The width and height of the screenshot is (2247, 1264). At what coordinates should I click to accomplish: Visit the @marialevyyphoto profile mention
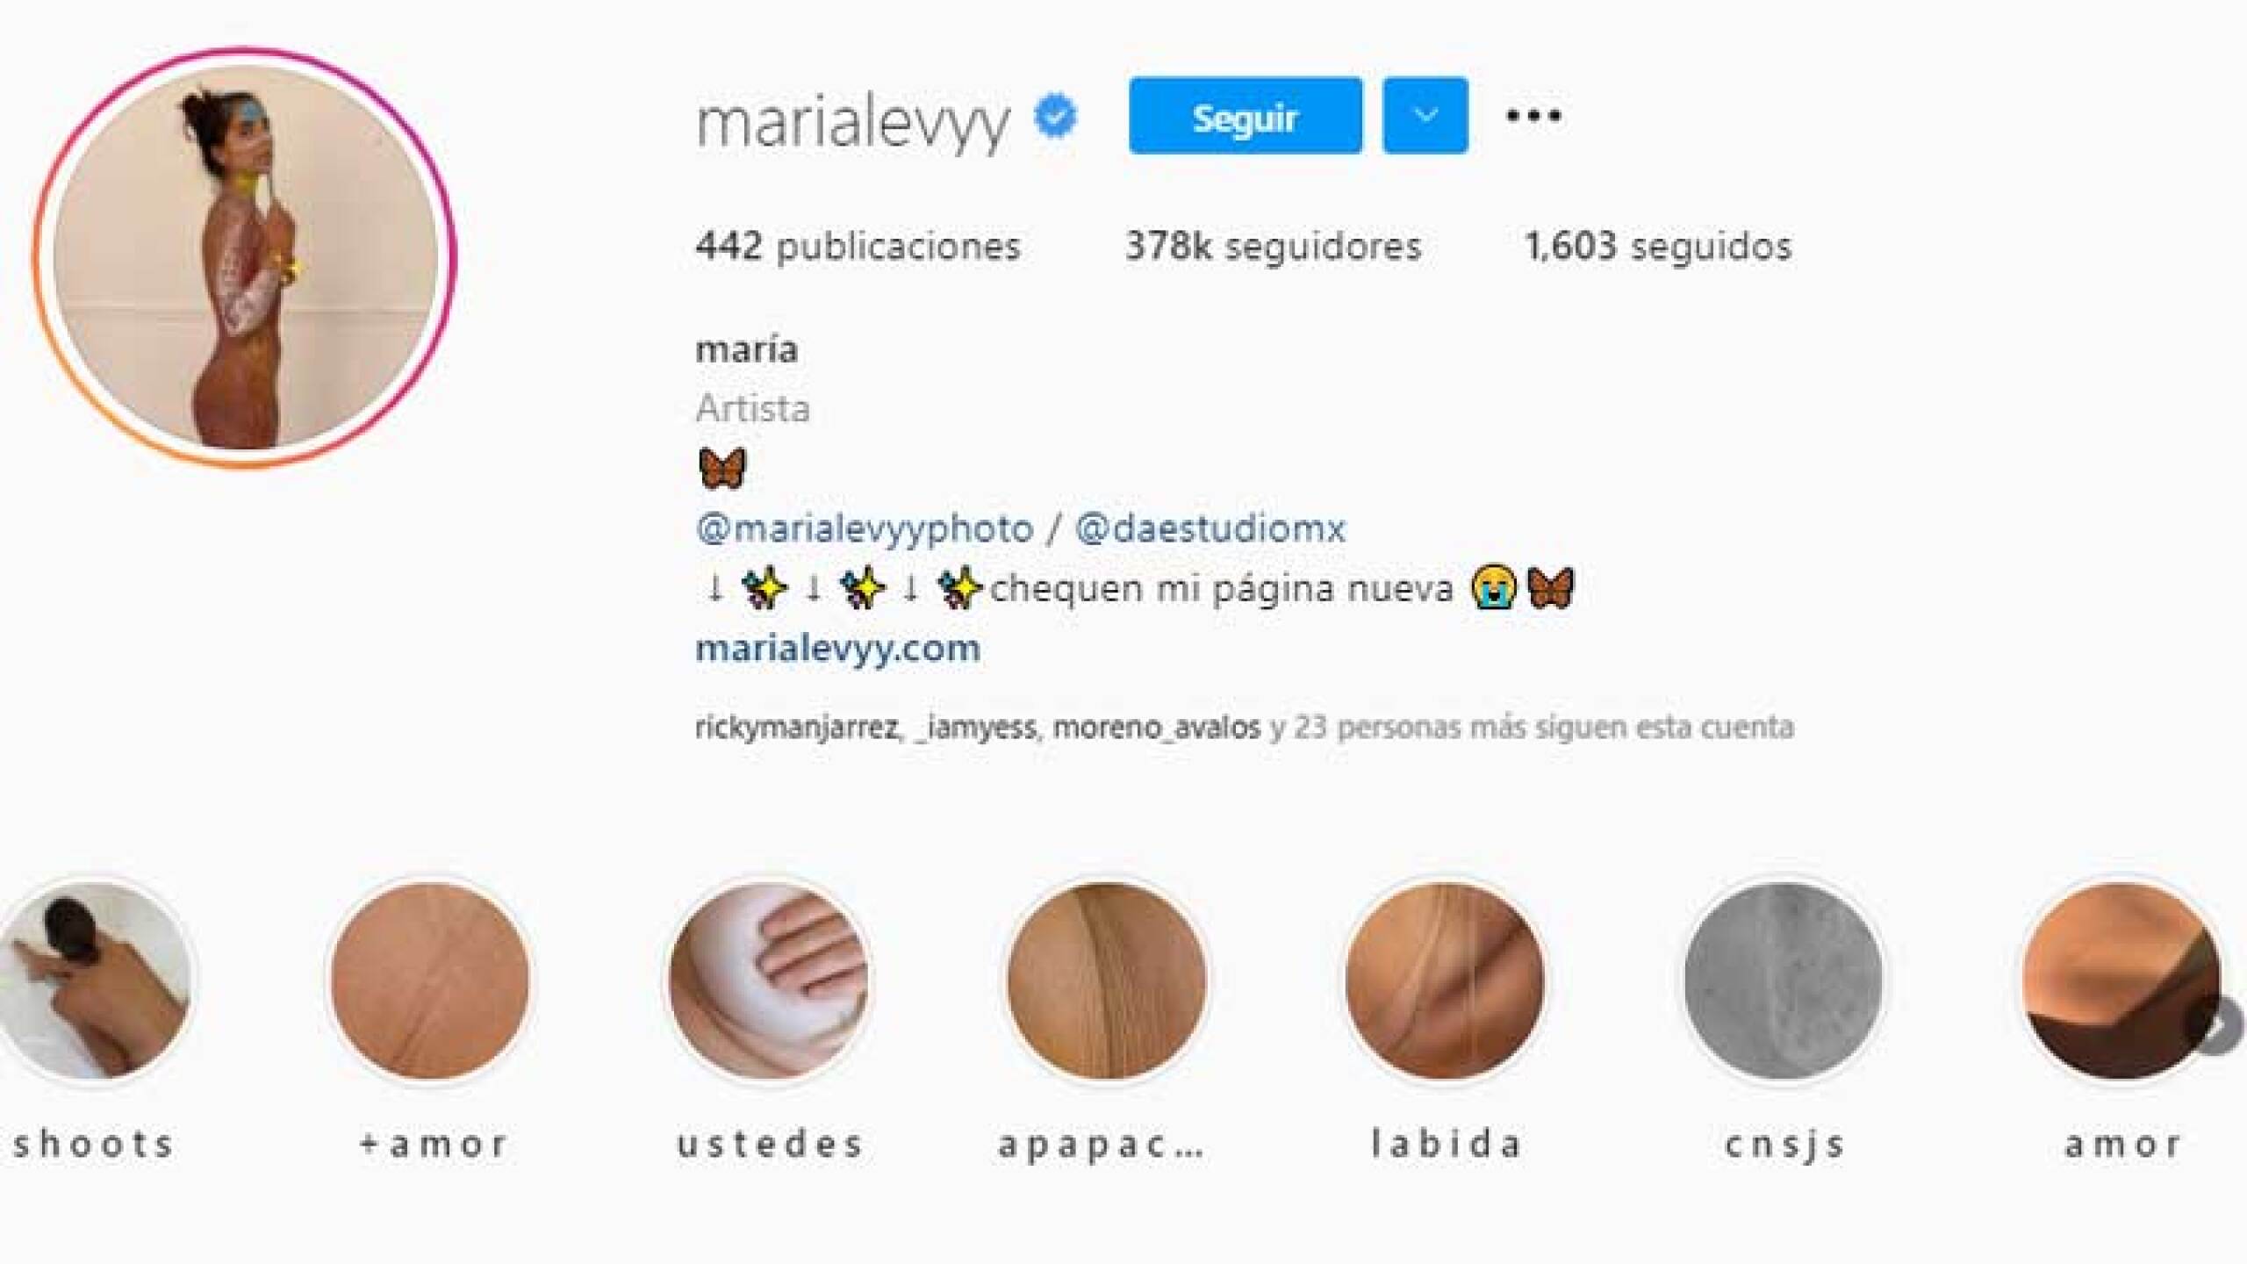865,528
